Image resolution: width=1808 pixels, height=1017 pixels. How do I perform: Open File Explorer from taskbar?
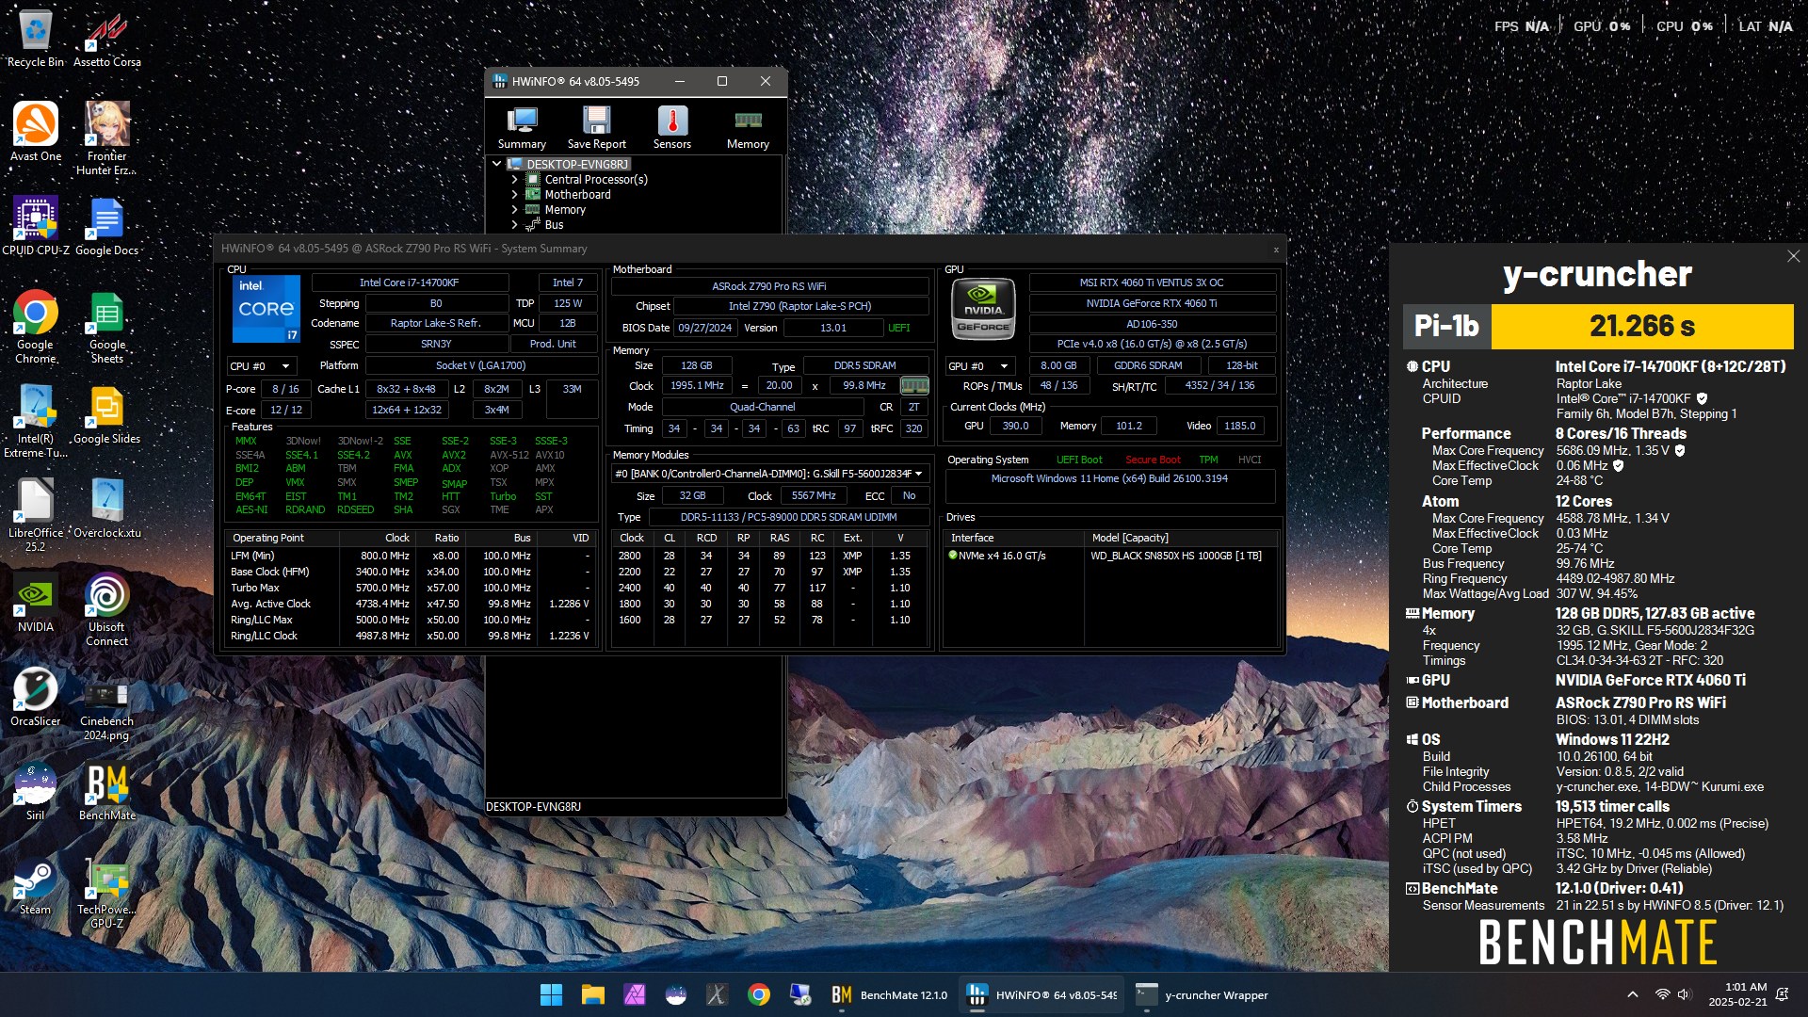[592, 994]
